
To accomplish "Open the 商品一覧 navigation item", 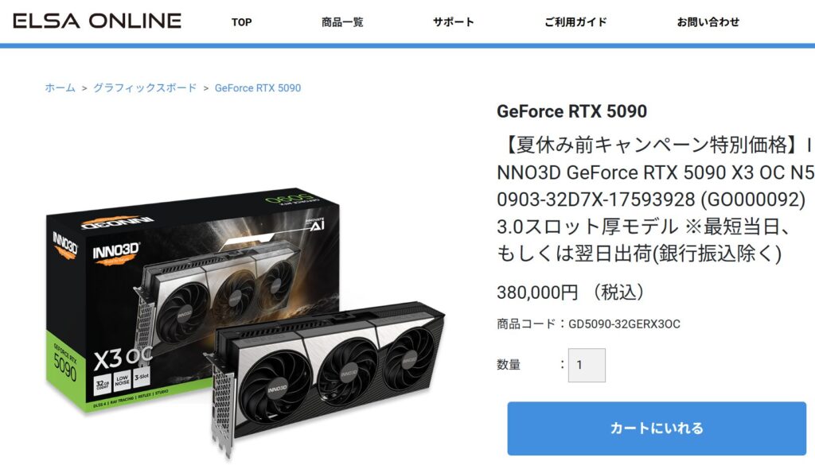I will point(342,22).
